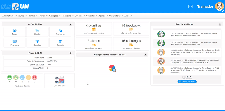The image size is (225, 111).
Task: Go to feed page 3
Action: [190, 77]
